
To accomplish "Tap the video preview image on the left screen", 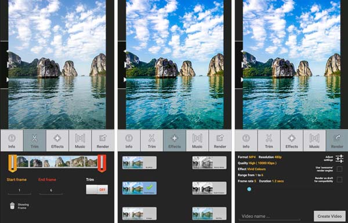I will (57, 64).
